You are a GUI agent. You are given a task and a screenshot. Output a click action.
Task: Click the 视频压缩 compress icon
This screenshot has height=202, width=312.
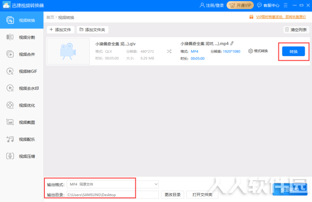(10, 156)
